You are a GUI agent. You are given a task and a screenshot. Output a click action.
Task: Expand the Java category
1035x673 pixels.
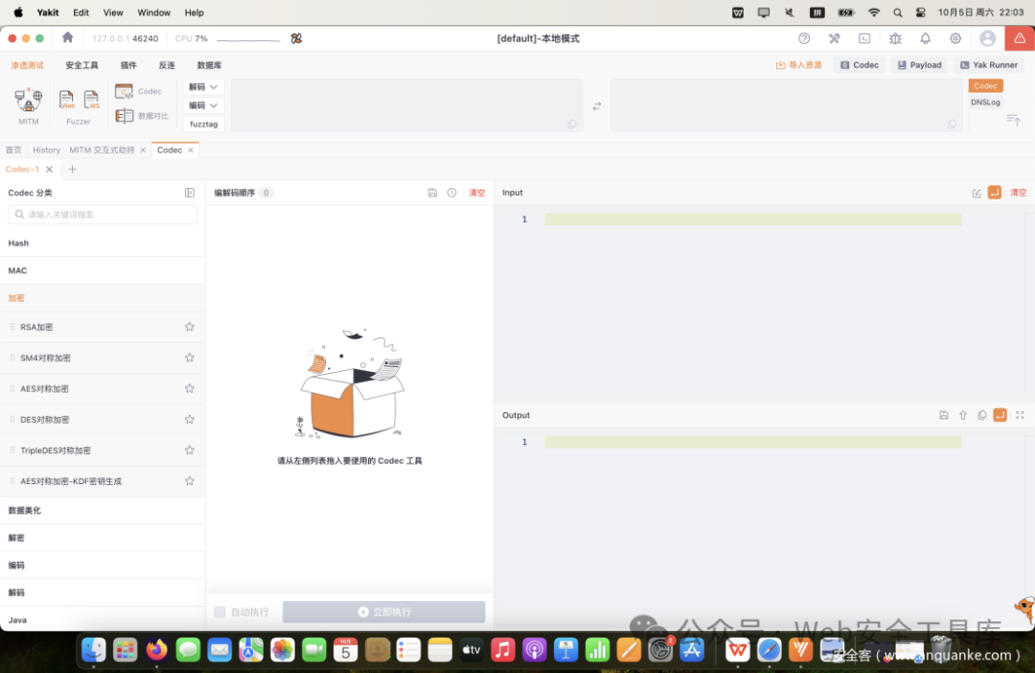click(x=103, y=619)
